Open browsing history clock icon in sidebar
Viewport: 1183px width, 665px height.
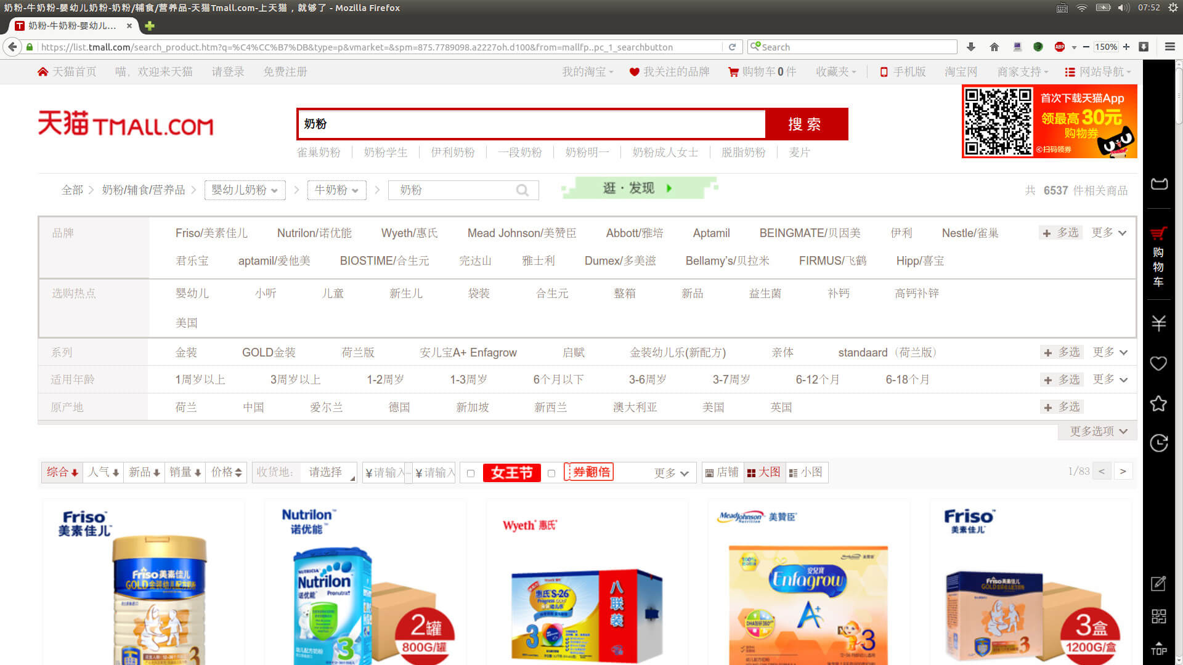tap(1158, 443)
